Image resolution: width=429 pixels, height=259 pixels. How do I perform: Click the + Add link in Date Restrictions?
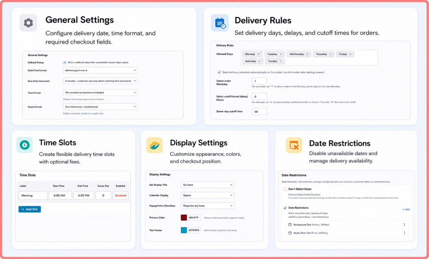[406, 209]
